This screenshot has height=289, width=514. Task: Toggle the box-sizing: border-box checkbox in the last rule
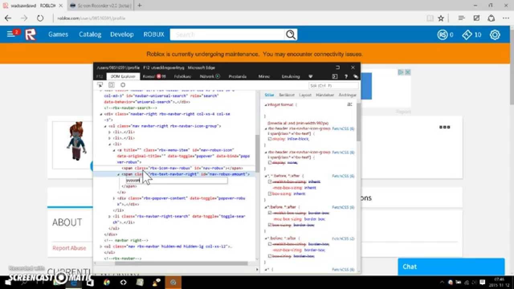click(270, 256)
